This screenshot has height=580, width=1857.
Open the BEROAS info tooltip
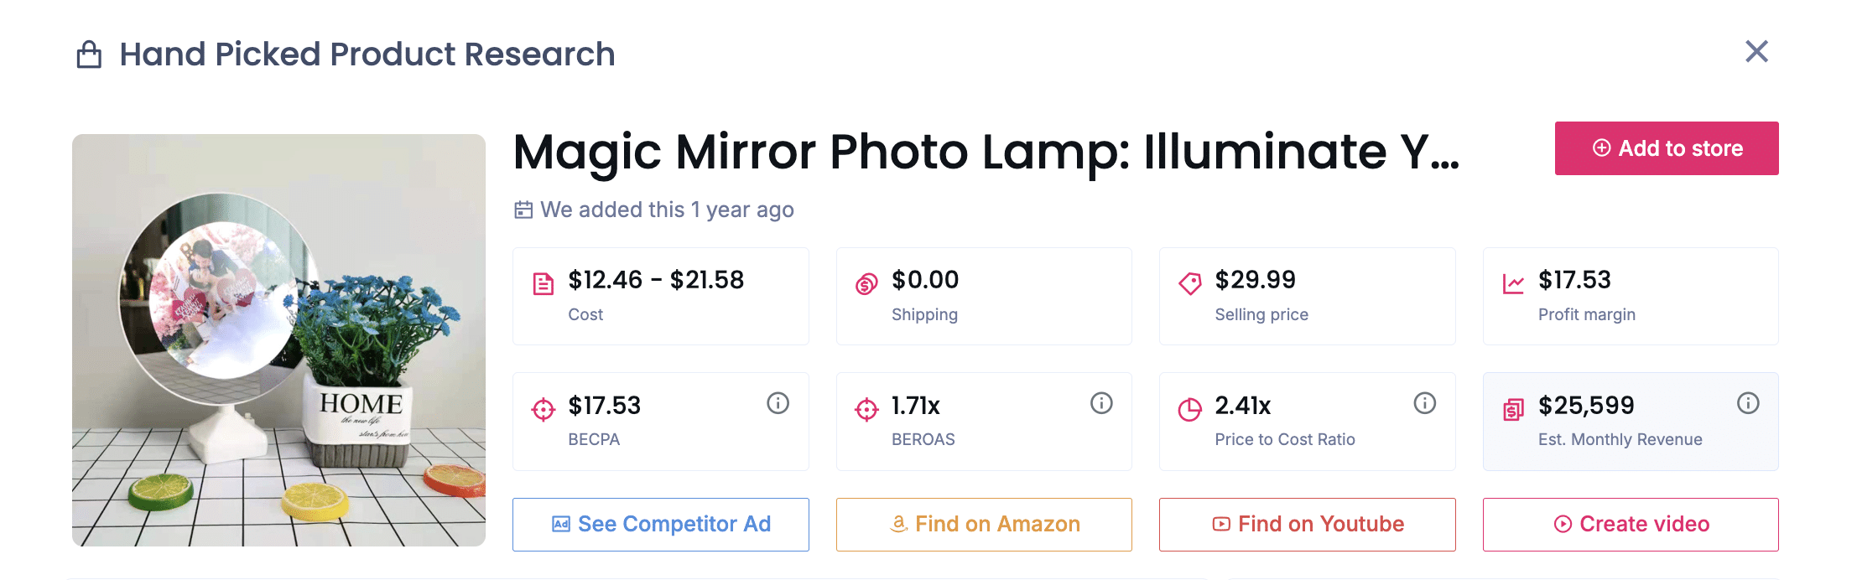click(1100, 403)
